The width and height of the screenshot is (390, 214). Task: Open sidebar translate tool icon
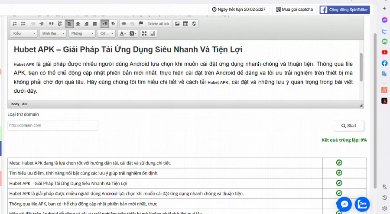tap(384, 187)
